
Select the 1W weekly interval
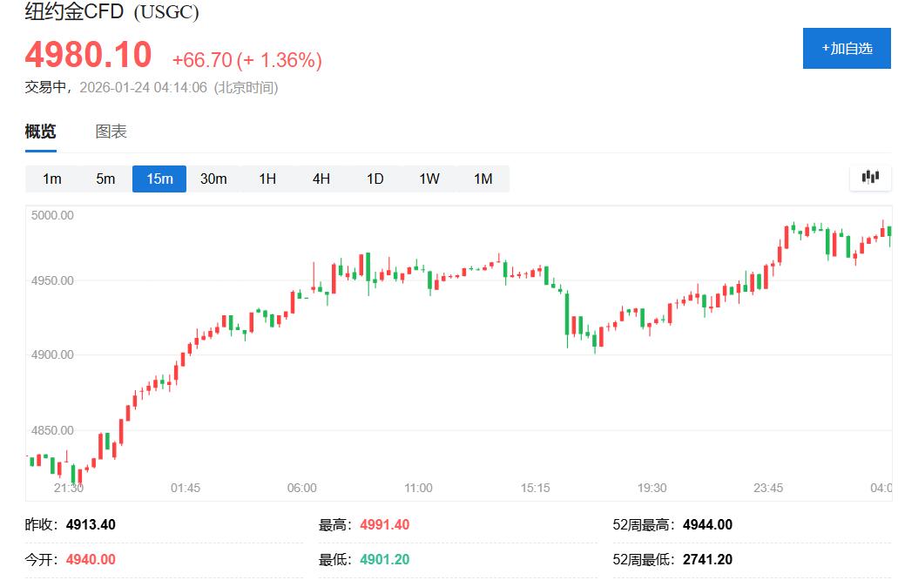(x=429, y=179)
